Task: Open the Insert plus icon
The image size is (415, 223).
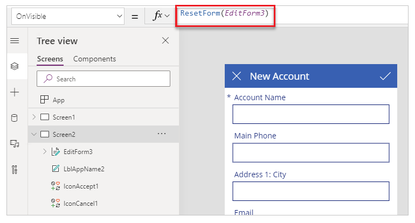Action: pyautogui.click(x=15, y=92)
